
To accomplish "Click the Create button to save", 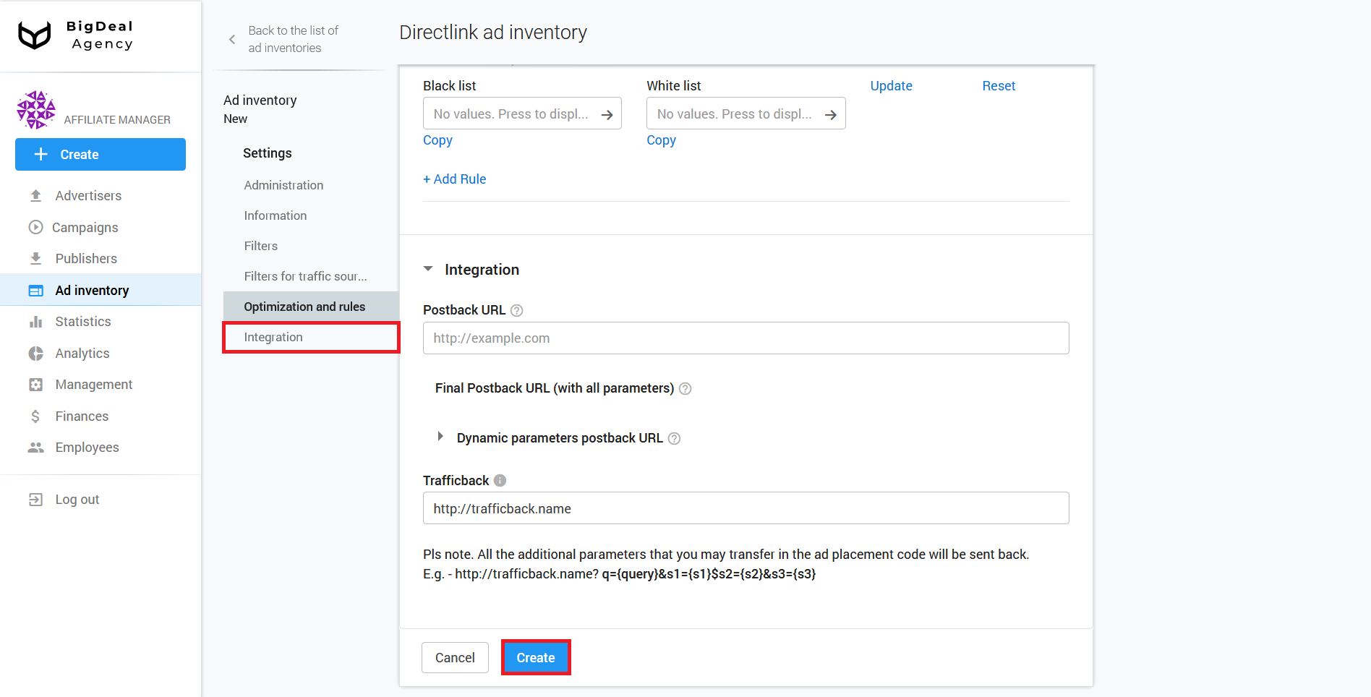I will [x=535, y=657].
